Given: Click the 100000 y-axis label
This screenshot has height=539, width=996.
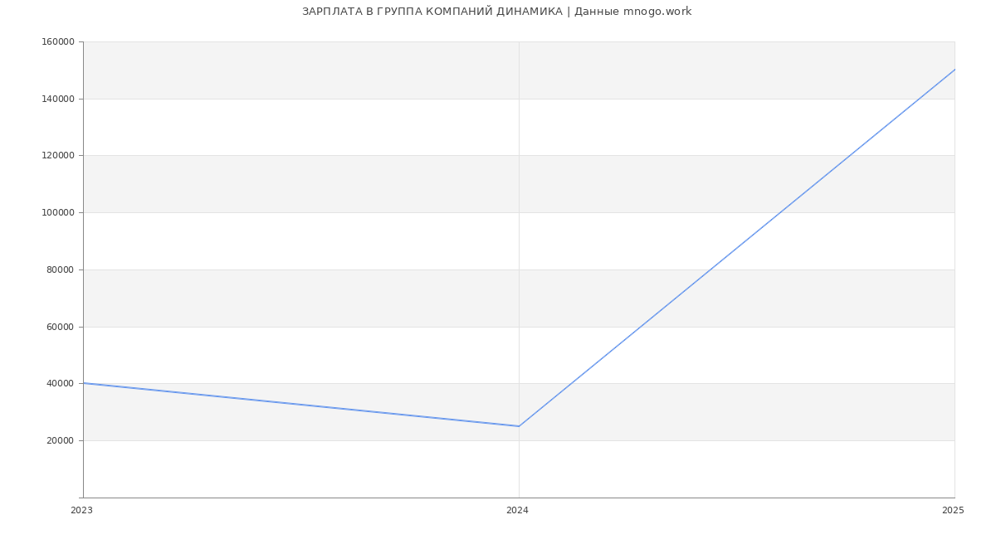Looking at the screenshot, I should point(60,212).
